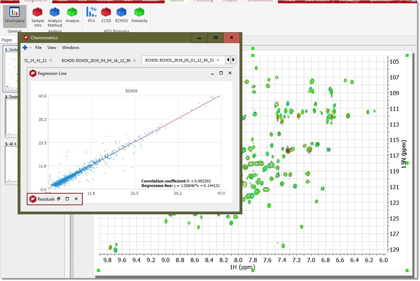Maximize the Residuals window

(x=67, y=199)
